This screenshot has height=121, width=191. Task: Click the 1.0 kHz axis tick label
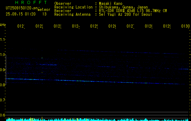[2, 55]
